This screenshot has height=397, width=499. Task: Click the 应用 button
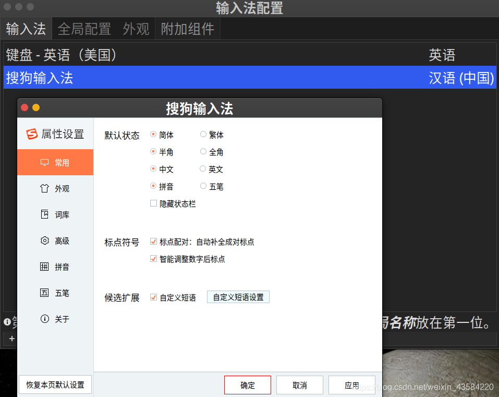(351, 385)
